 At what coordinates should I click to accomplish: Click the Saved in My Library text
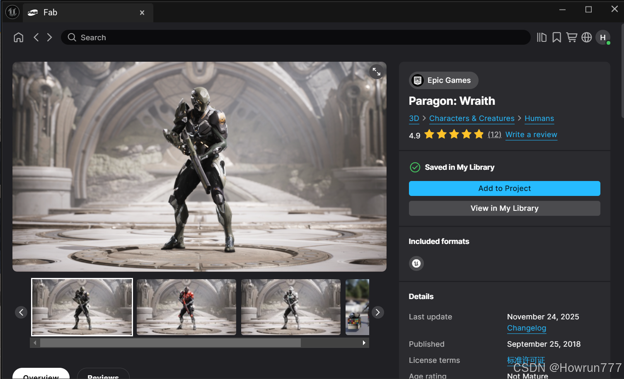460,167
